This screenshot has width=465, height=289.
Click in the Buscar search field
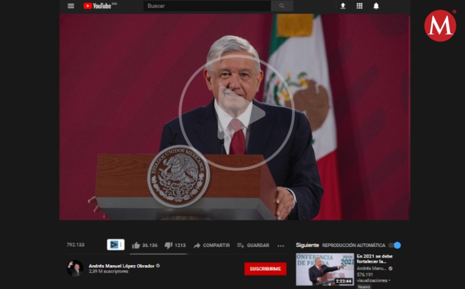point(207,6)
